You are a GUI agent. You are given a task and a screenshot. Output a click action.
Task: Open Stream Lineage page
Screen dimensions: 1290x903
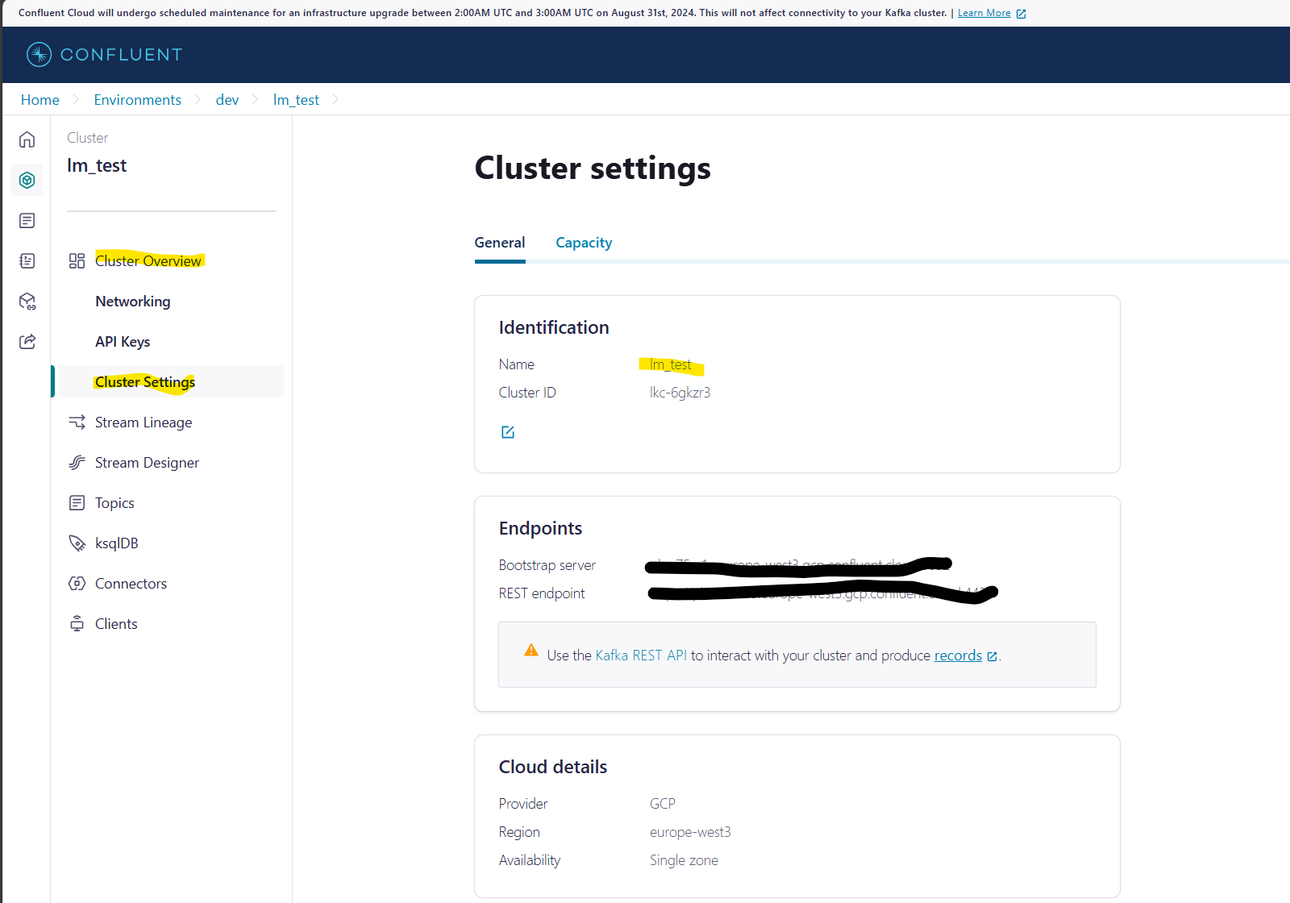(144, 422)
